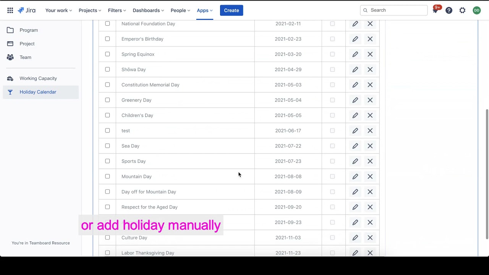Expand the Your work dropdown

(58, 10)
